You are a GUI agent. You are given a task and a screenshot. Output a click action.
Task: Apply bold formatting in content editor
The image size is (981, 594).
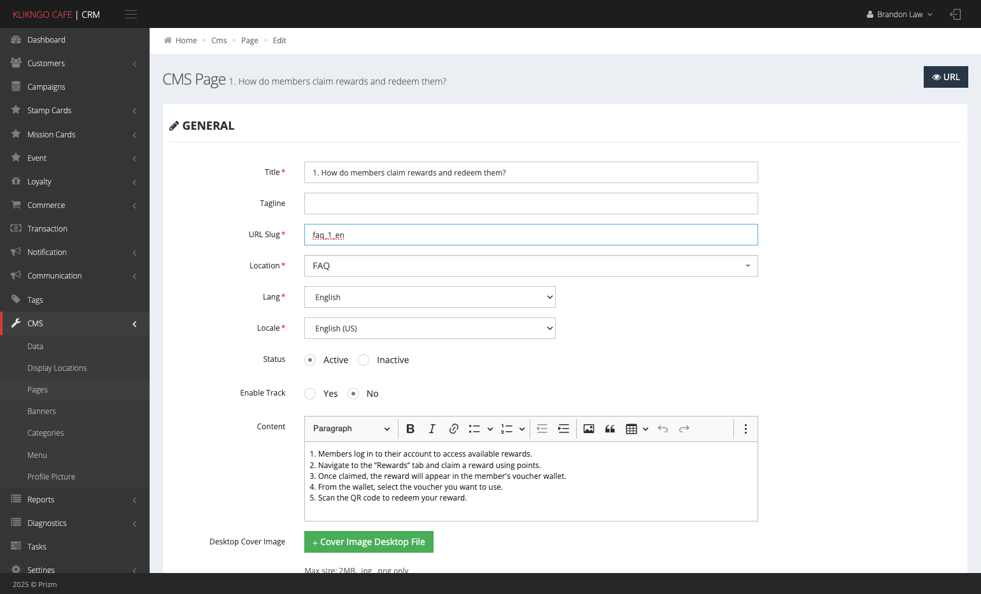(x=410, y=429)
